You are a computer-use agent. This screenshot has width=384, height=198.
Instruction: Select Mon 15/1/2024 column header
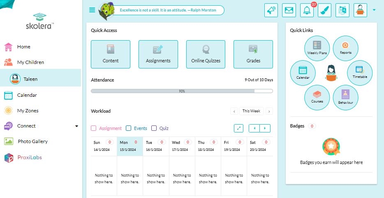pyautogui.click(x=130, y=146)
